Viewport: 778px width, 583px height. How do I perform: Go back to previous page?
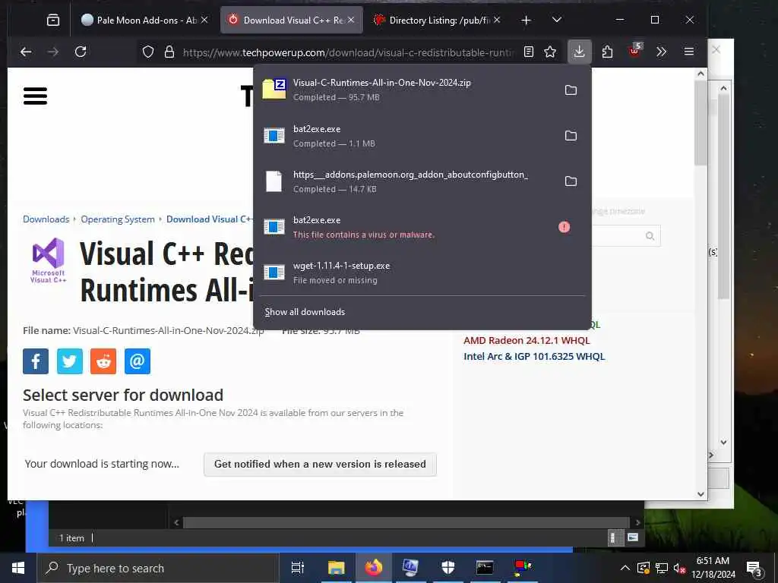coord(26,52)
